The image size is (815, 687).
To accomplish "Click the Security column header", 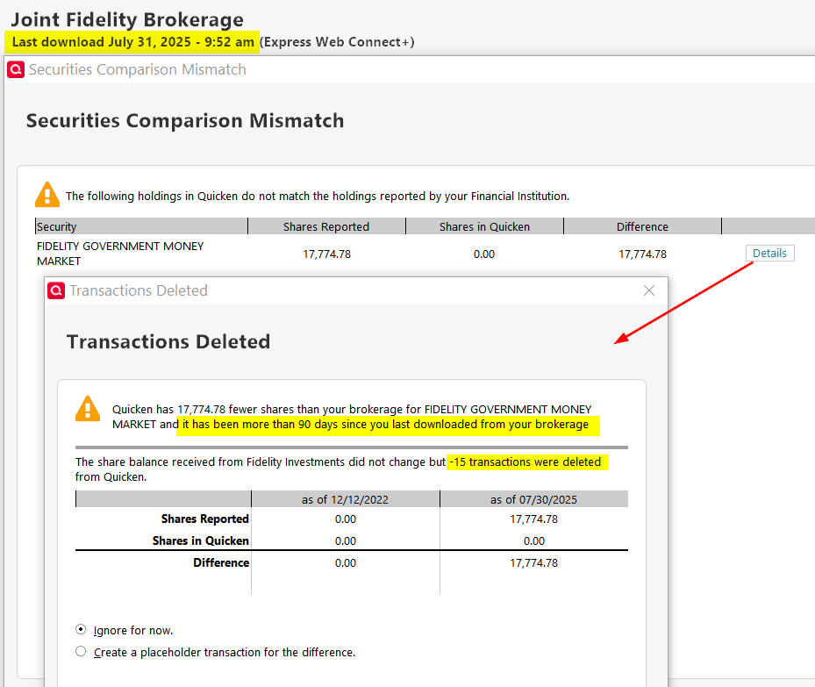I will point(141,226).
